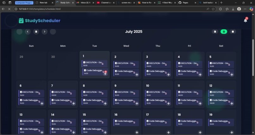Open the Code Debugger session on July 18
Image resolution: width=255 pixels, height=135 pixels.
[190, 122]
